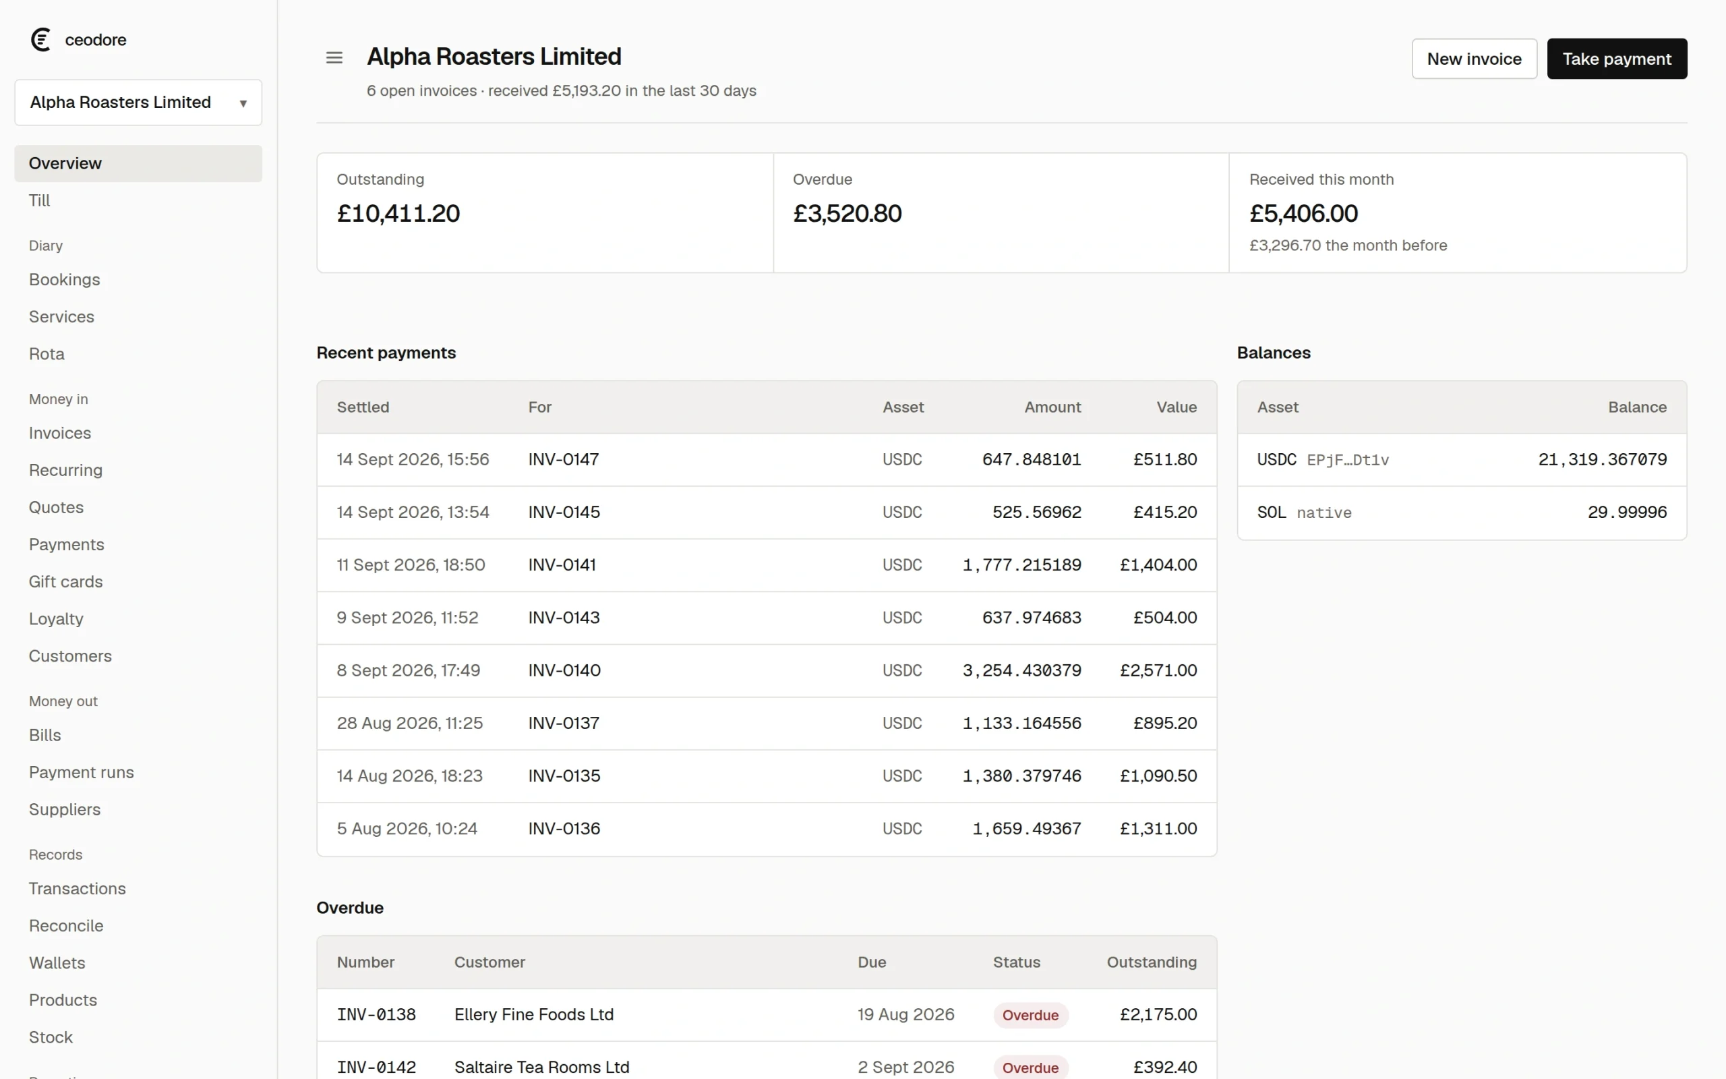Toggle the hamburger menu icon
The image size is (1726, 1079).
(334, 58)
